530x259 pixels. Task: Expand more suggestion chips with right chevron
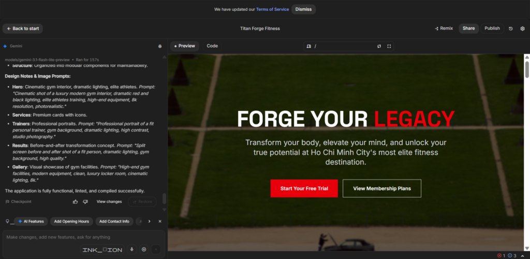(x=149, y=221)
